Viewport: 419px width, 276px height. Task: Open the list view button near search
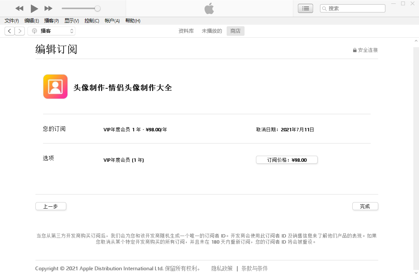tap(305, 8)
